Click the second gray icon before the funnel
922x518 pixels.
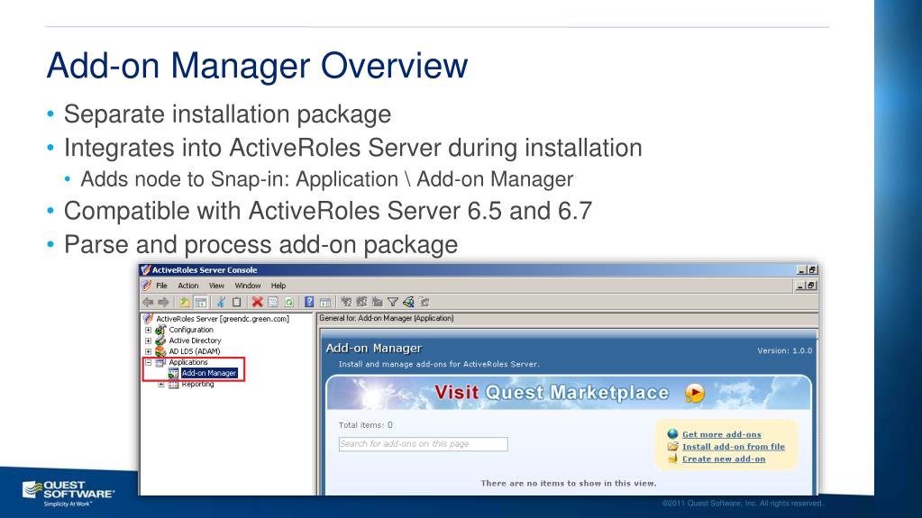click(x=361, y=302)
